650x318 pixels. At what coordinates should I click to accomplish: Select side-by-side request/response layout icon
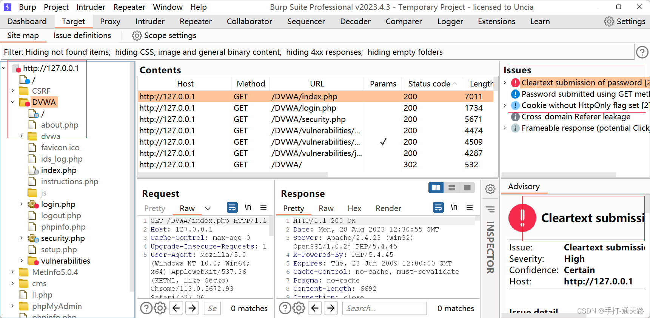point(436,188)
